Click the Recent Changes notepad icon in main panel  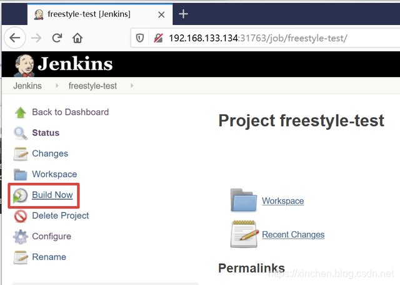pos(244,234)
